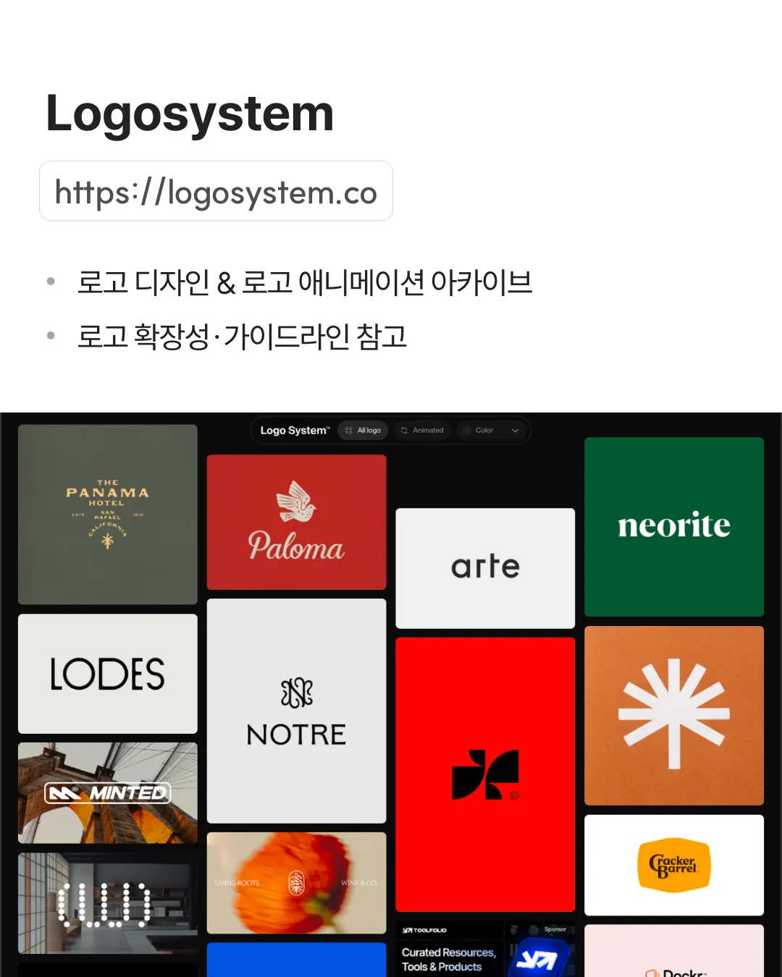
Task: Open the green neorite logo card
Action: click(x=674, y=527)
